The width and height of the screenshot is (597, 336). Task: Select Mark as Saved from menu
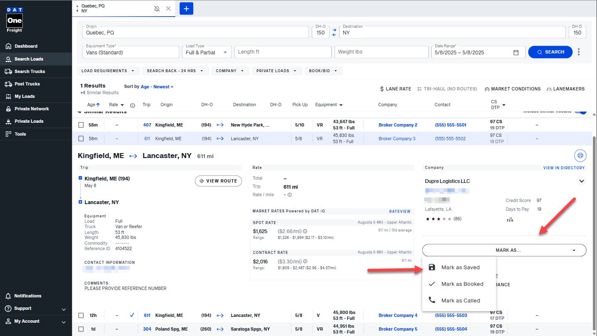[460, 268]
